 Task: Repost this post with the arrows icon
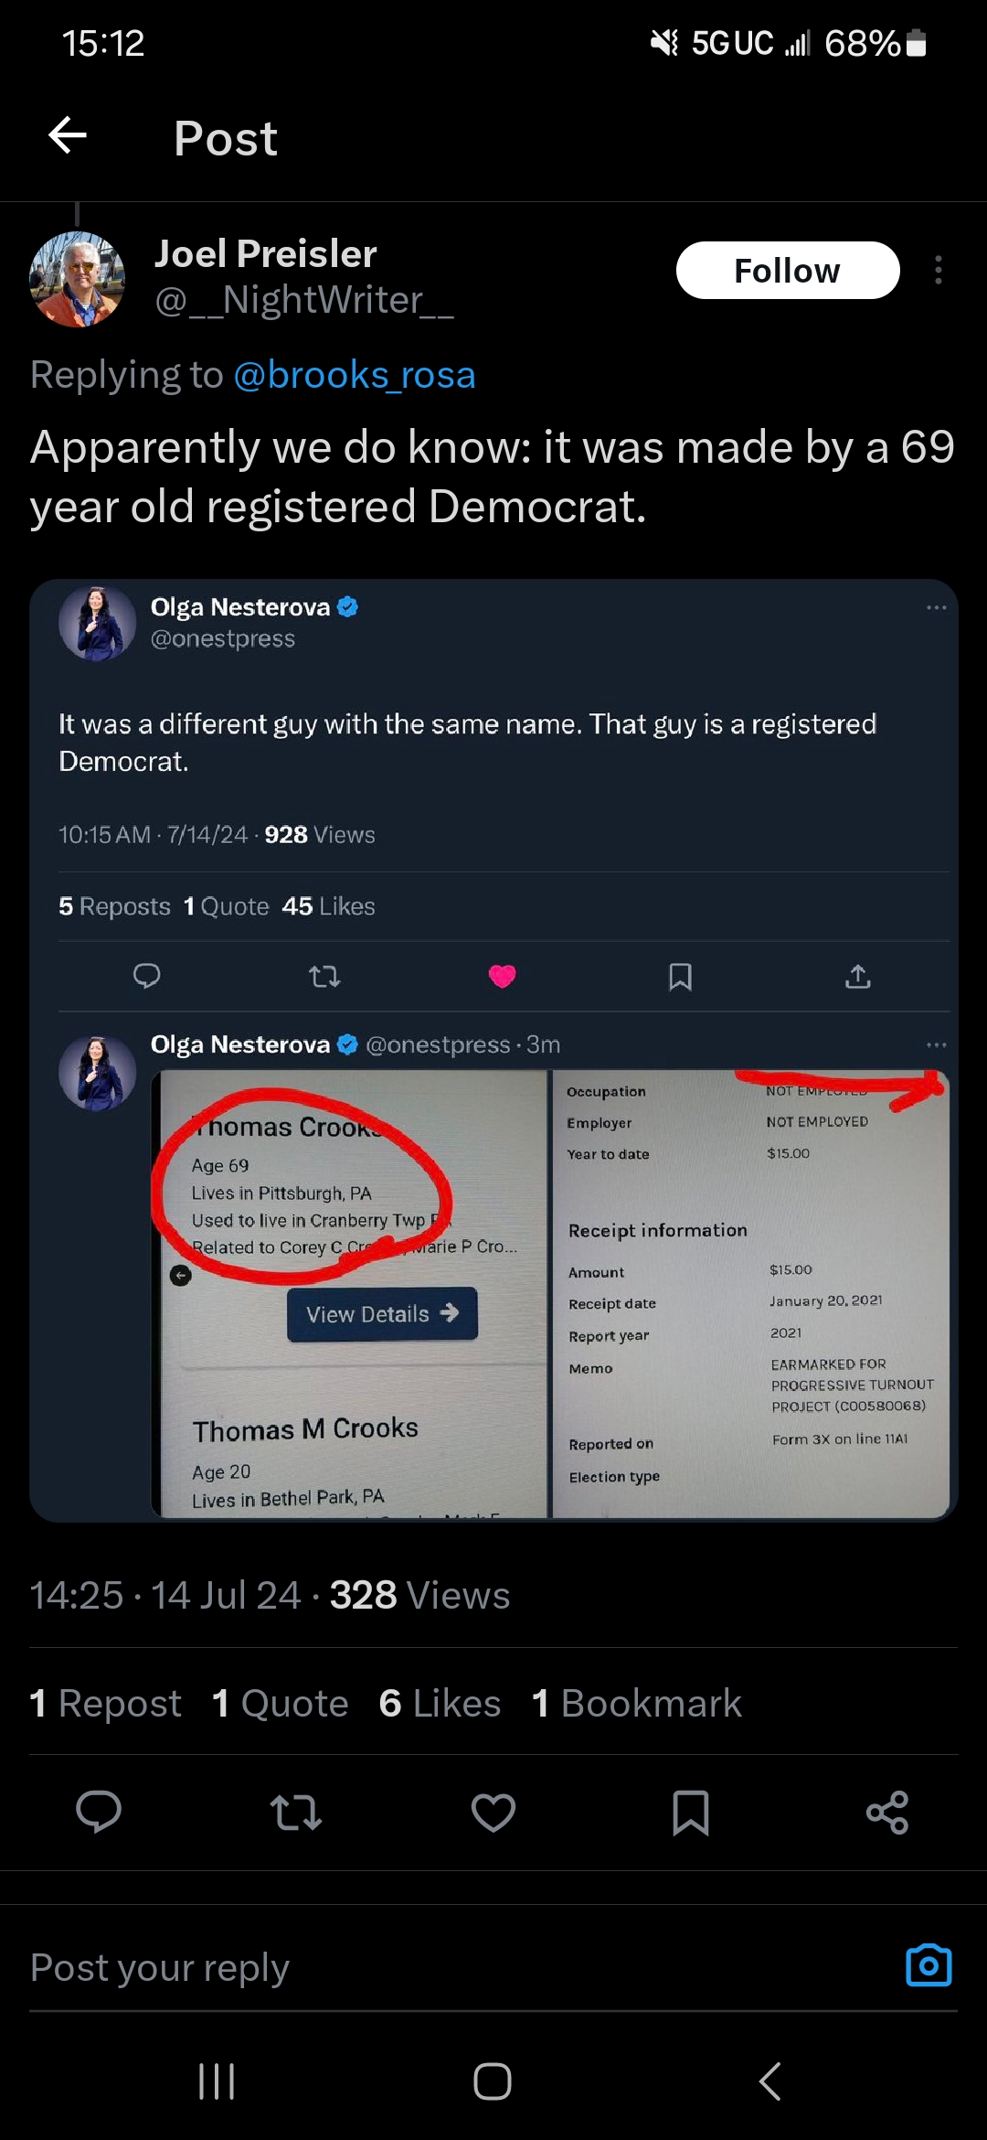tap(296, 1812)
